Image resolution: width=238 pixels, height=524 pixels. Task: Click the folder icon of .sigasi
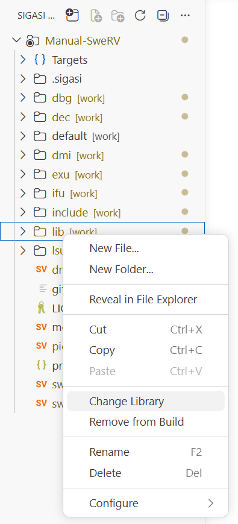[x=40, y=79]
